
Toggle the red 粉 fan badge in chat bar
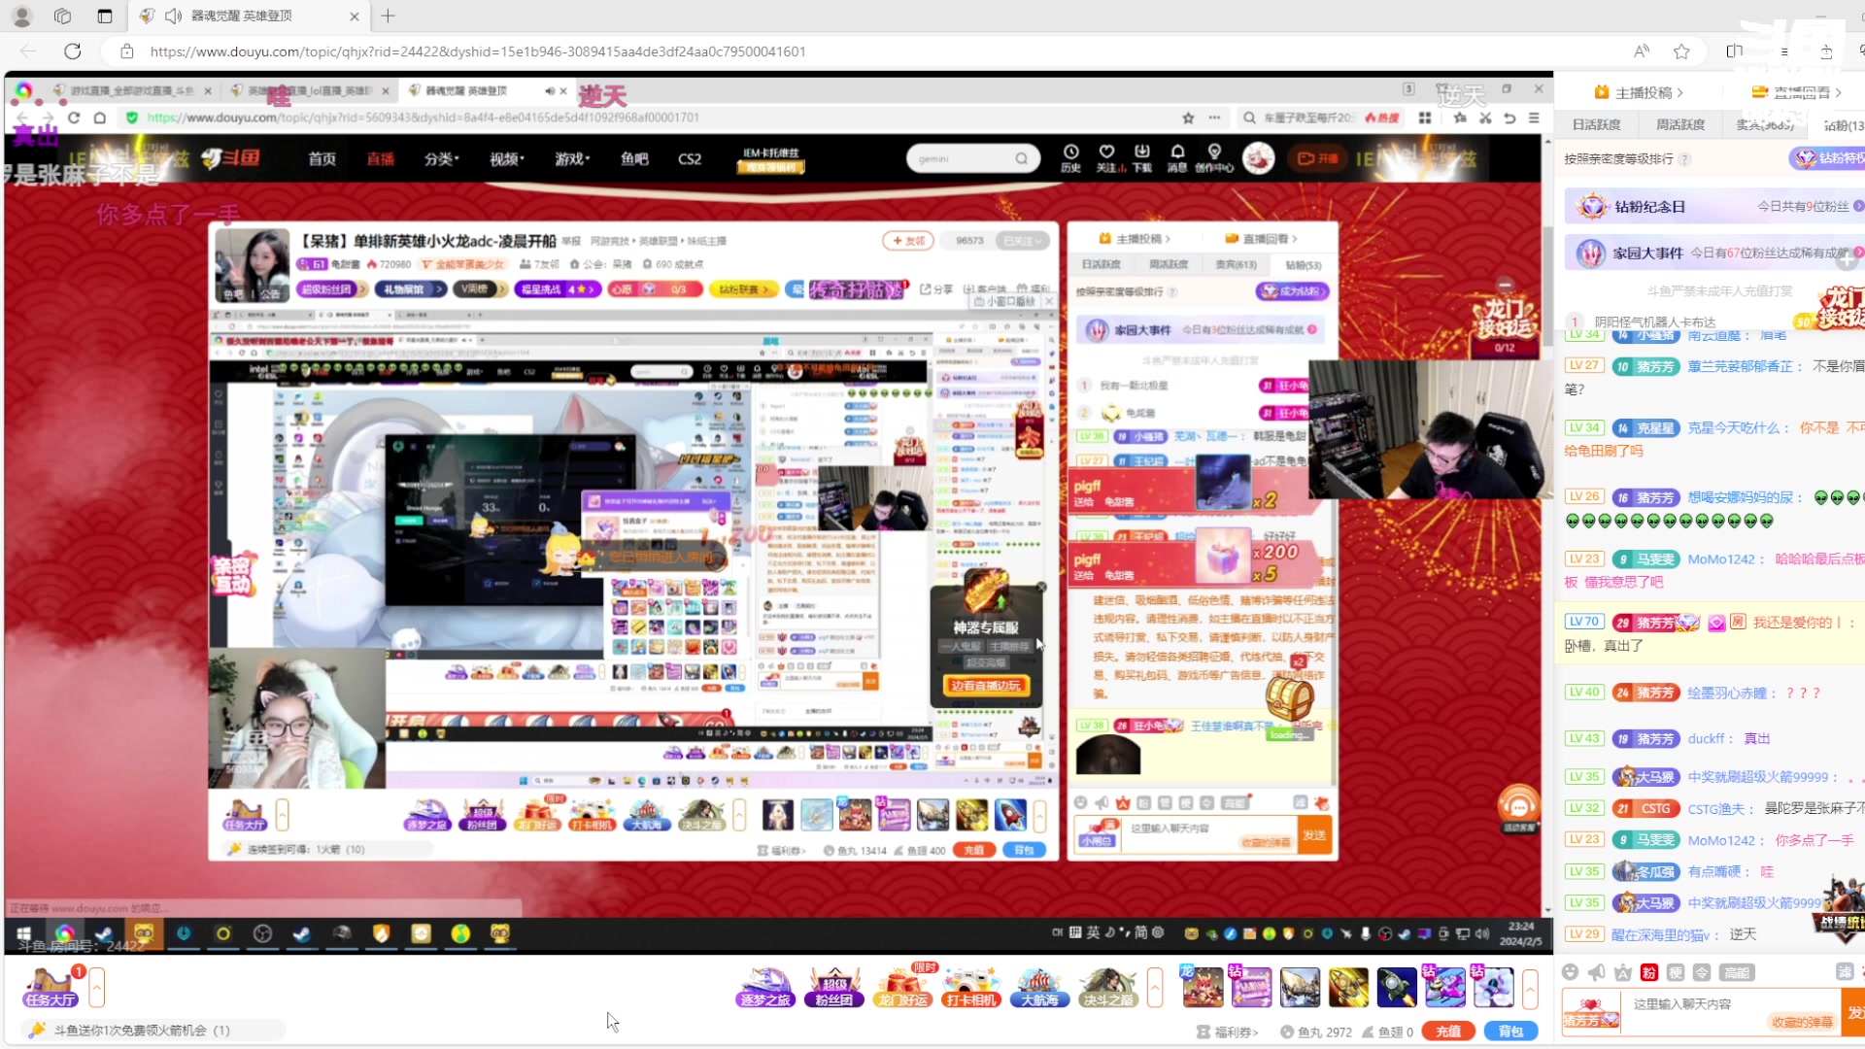click(1648, 972)
